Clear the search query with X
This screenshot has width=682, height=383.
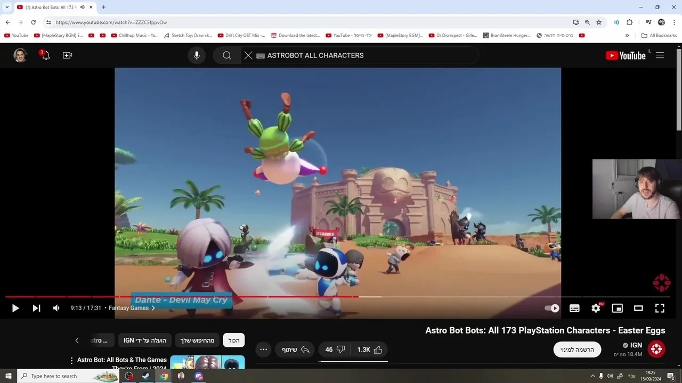pyautogui.click(x=248, y=55)
